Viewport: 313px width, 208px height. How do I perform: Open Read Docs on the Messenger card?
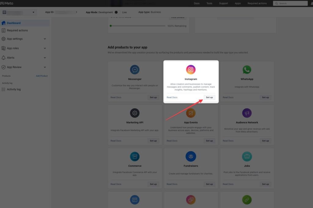[116, 97]
